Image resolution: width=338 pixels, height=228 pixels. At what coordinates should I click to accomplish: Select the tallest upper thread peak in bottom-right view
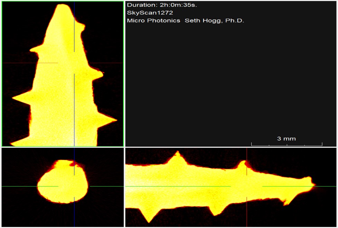(x=178, y=154)
